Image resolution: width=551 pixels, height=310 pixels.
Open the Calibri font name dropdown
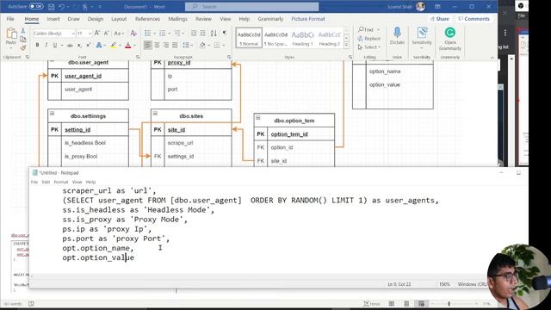point(73,34)
